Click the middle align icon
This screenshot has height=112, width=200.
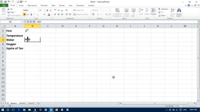[x=58, y=10]
